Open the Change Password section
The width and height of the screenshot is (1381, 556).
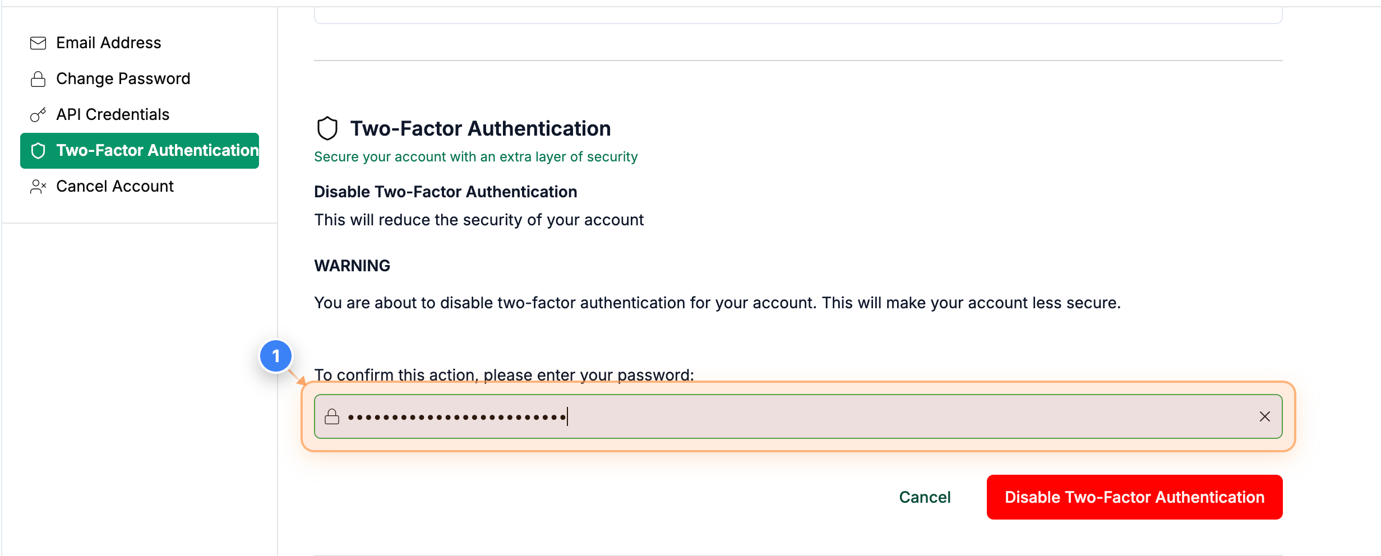click(122, 78)
